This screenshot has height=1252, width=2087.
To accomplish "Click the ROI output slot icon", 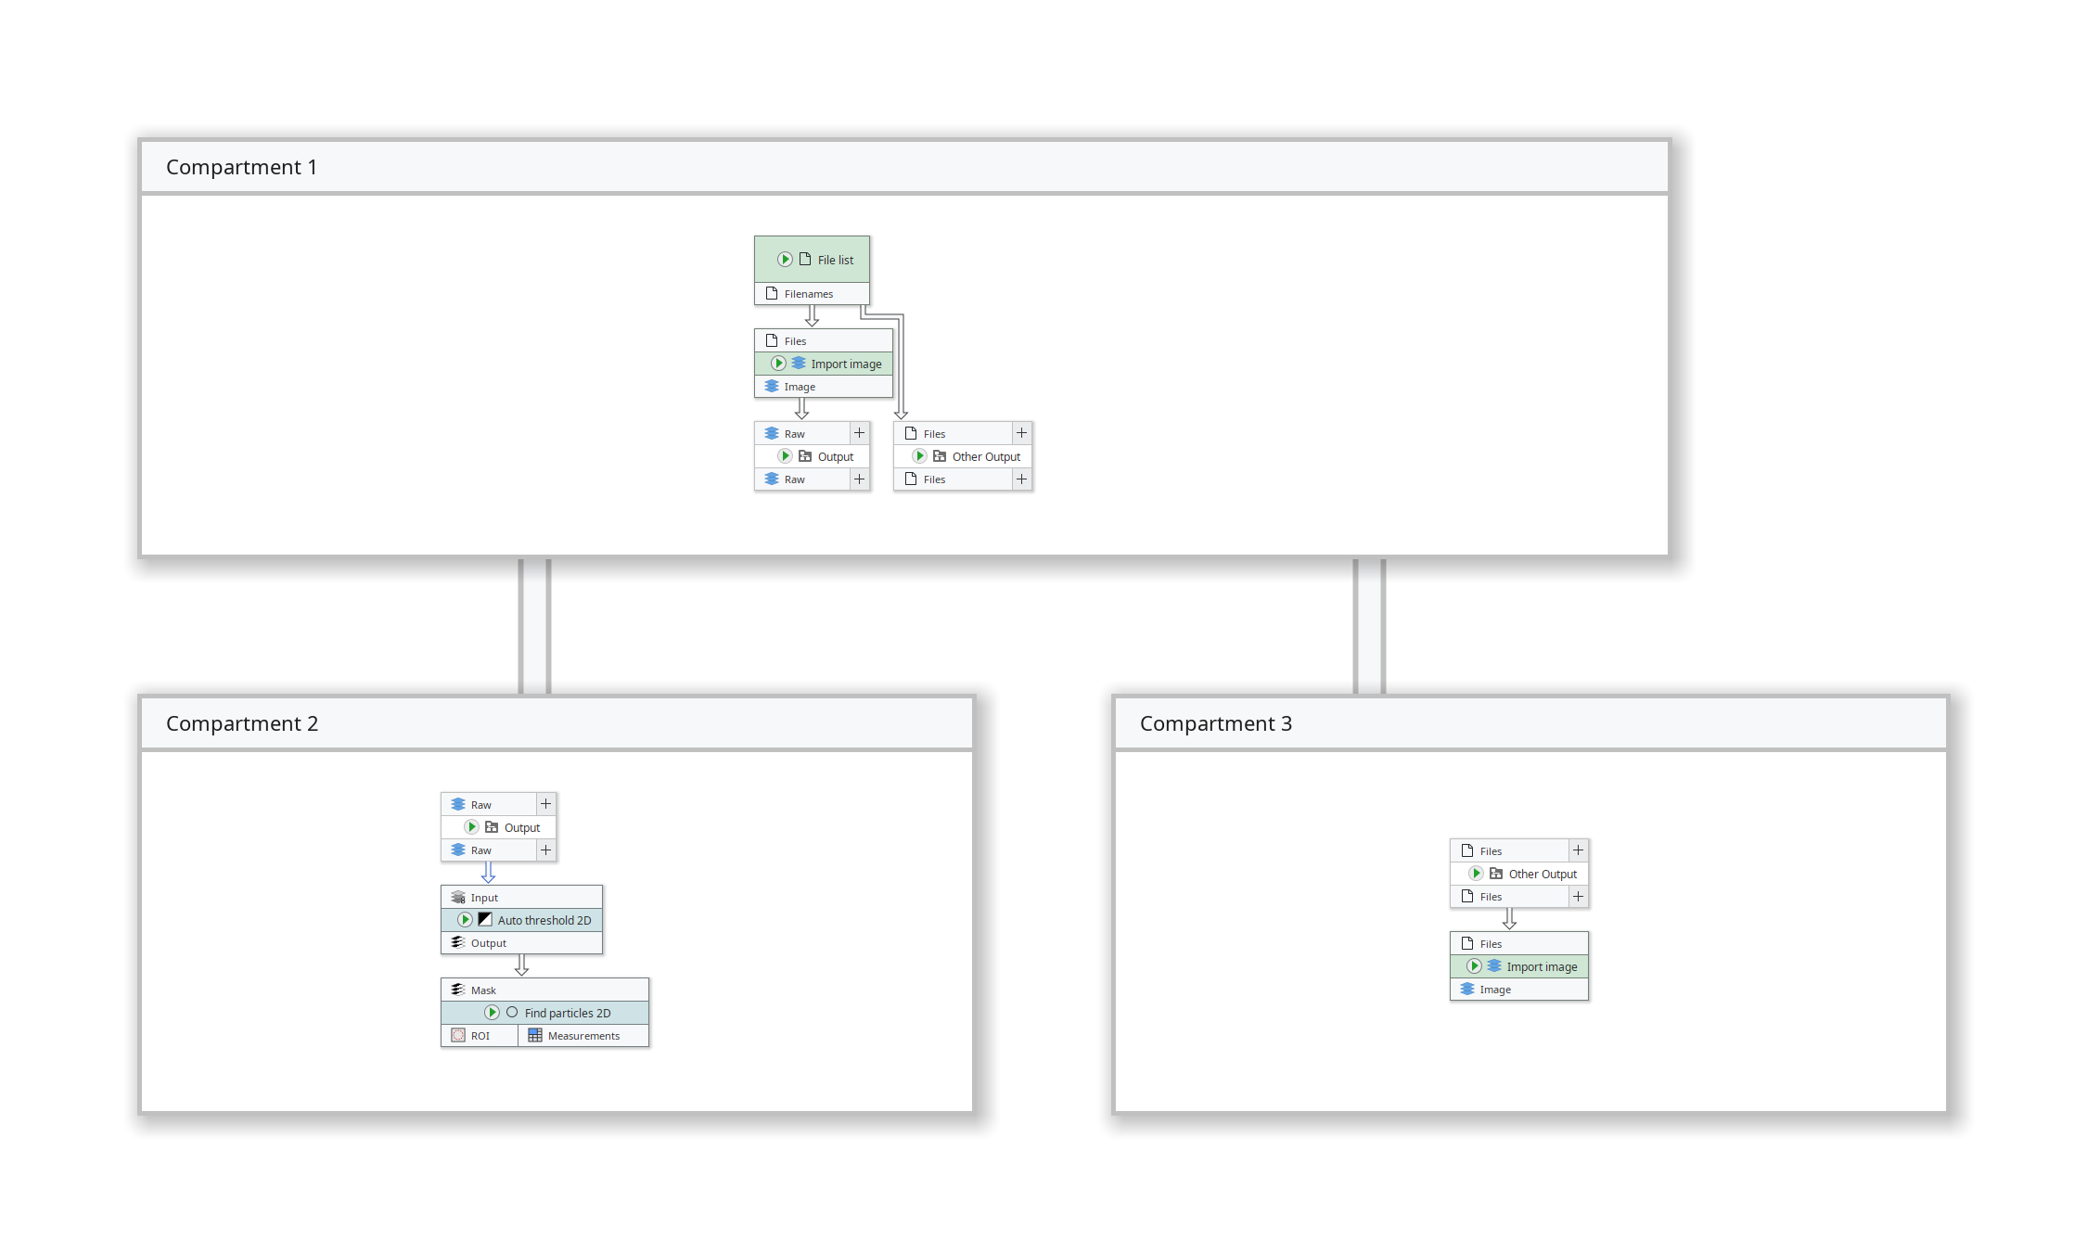I will (x=458, y=1036).
